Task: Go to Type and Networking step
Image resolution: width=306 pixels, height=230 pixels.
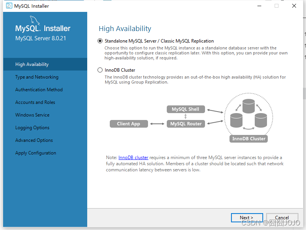Action: pyautogui.click(x=37, y=77)
